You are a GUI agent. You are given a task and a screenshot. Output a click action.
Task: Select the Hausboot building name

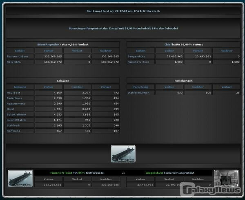(x=13, y=93)
